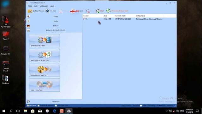The width and height of the screenshot is (202, 114).
Task: Sort task list by Size column
Action: click(x=109, y=16)
